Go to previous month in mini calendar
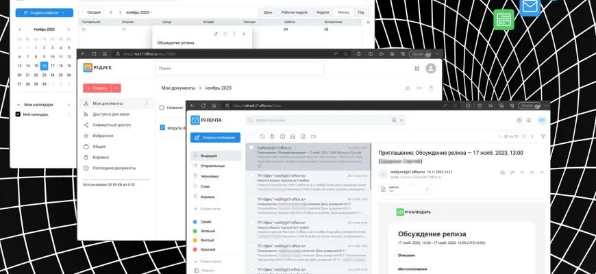Viewport: 596px width, 274px height. 20,29
